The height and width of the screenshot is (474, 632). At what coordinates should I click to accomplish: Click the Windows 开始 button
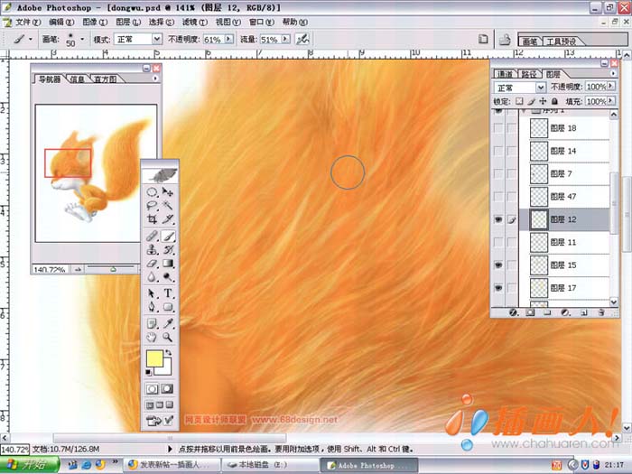tap(30, 465)
